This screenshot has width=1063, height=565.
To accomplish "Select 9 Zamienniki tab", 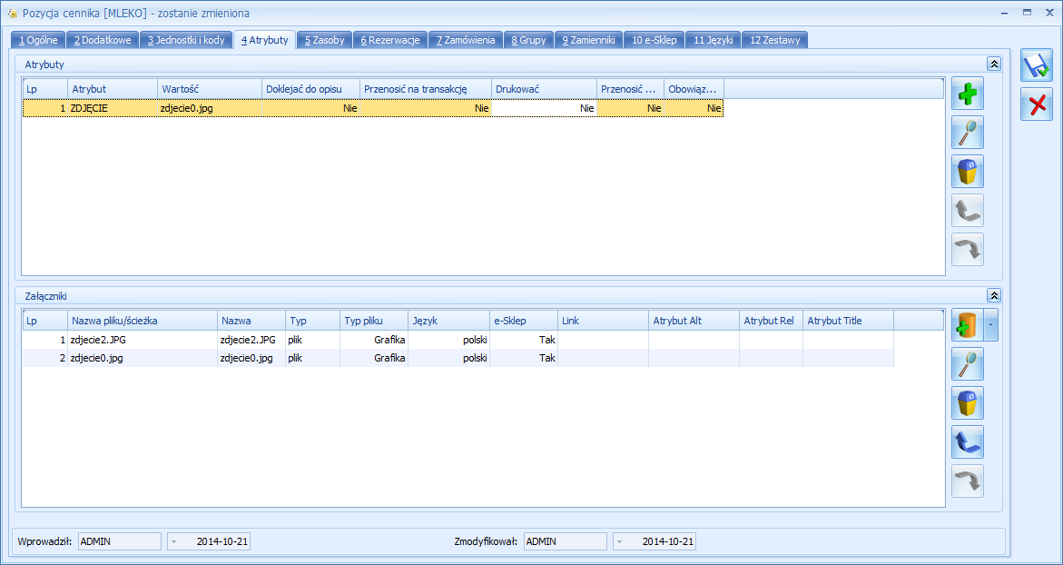I will pyautogui.click(x=588, y=40).
